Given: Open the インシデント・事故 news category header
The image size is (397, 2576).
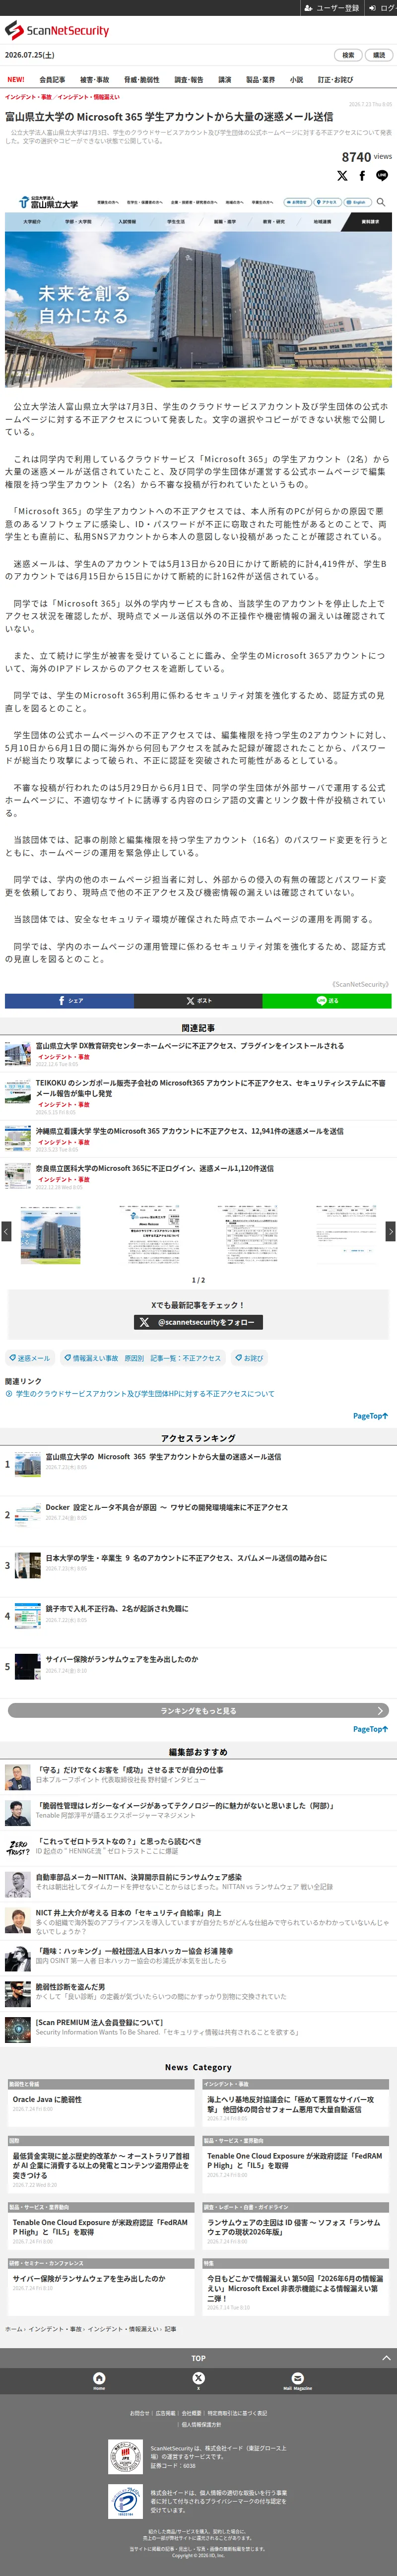Looking at the screenshot, I should (x=295, y=2085).
